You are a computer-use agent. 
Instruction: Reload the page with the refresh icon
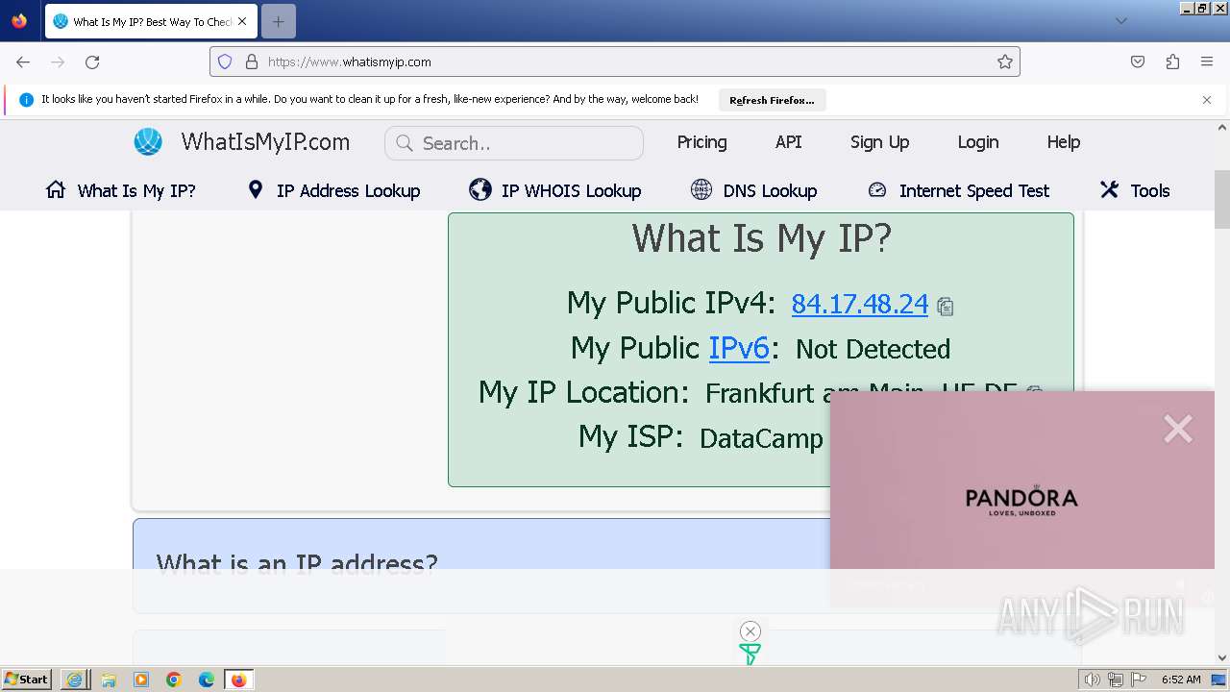92,62
